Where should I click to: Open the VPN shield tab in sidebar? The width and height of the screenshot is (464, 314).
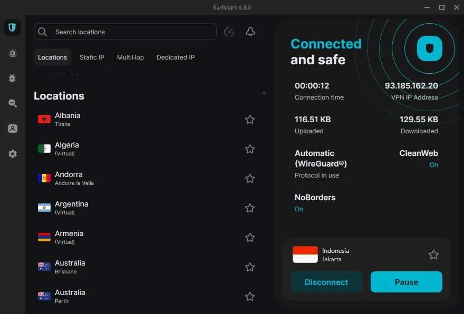(x=12, y=27)
